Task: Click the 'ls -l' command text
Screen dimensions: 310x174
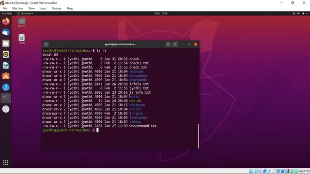Action: coord(101,50)
